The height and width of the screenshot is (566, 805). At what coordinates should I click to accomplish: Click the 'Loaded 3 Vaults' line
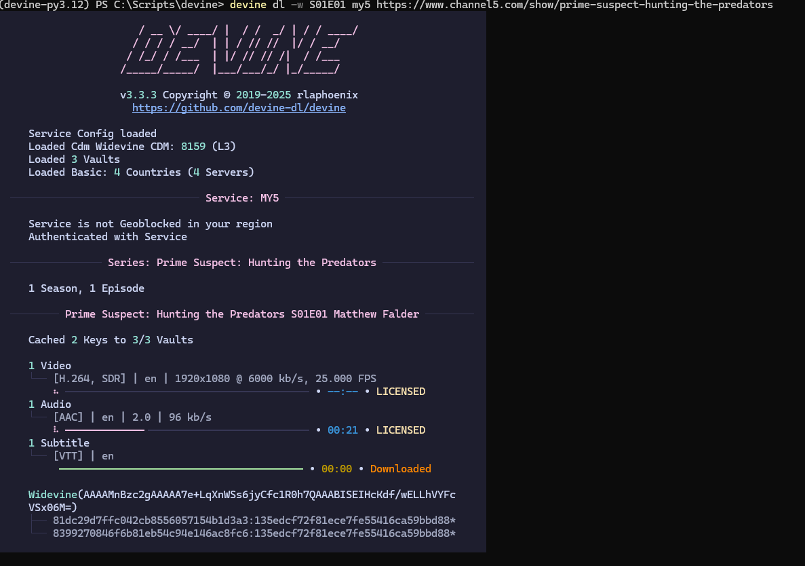pos(74,159)
